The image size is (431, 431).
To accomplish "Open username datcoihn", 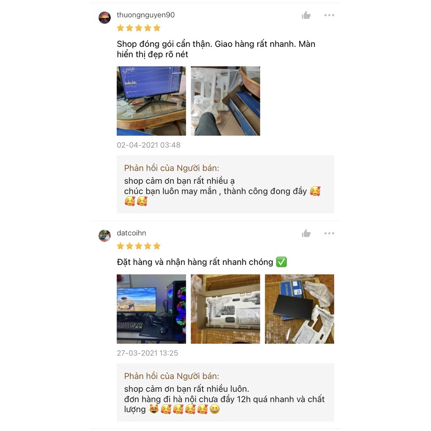I will (x=131, y=233).
